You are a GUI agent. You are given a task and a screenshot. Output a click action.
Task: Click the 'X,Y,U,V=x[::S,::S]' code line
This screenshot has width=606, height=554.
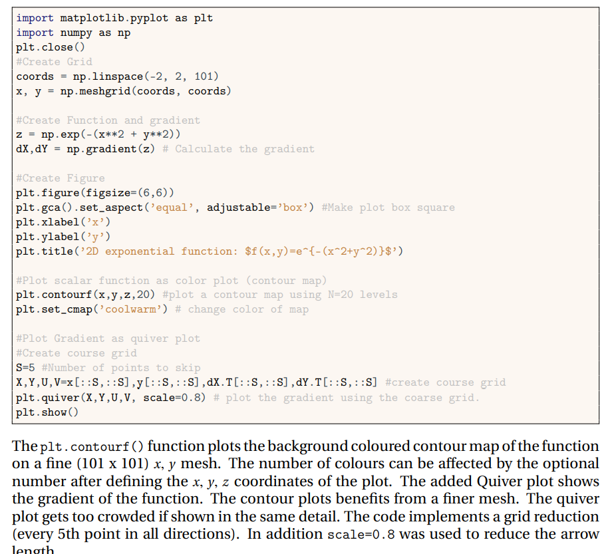click(196, 382)
